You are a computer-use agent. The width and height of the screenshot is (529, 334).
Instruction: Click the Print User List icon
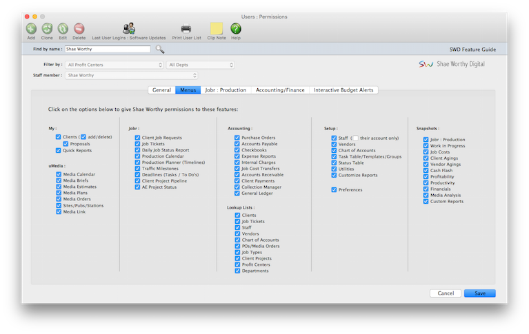click(186, 29)
